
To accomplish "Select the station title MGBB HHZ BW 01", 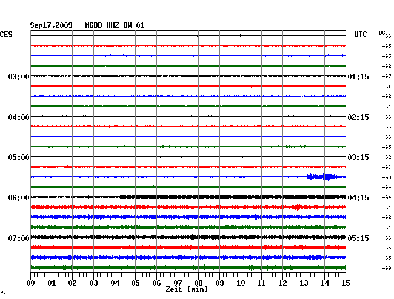I will (115, 25).
